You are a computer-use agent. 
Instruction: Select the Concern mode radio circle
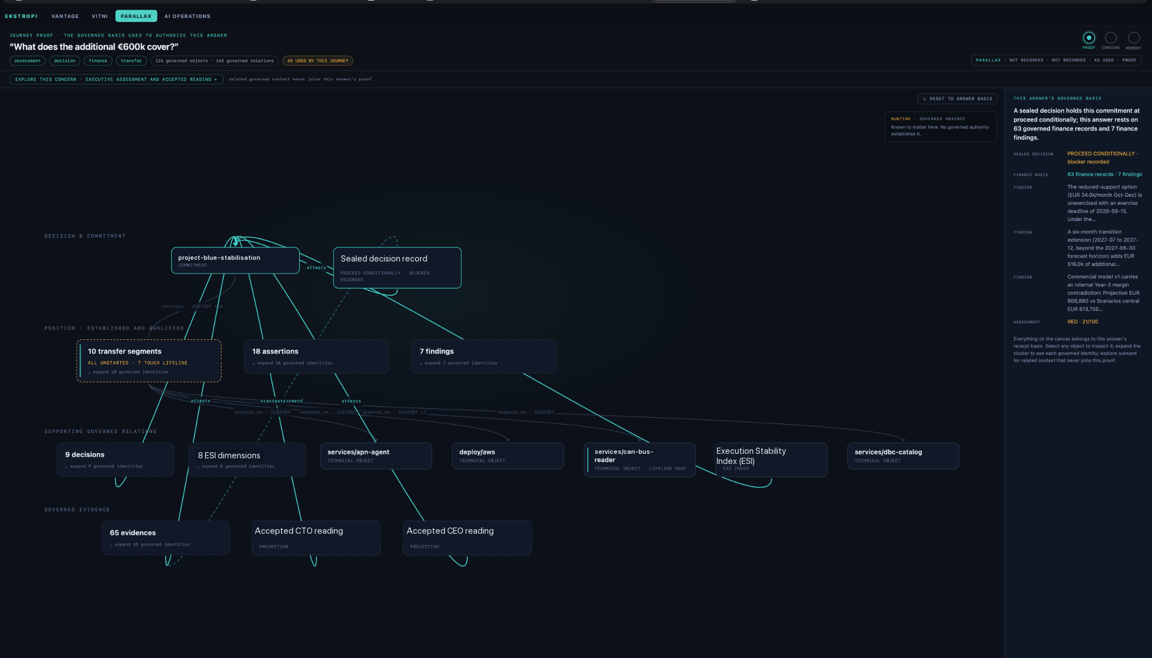tap(1110, 38)
